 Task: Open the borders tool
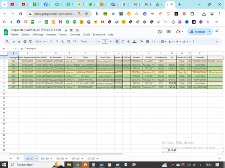[x=148, y=42]
